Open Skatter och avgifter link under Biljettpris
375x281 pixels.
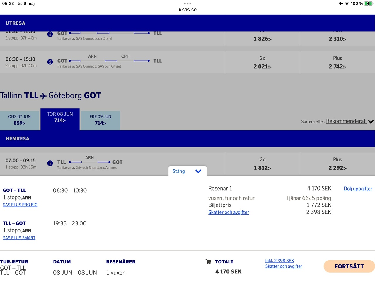[229, 212]
